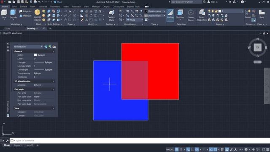Toggle the layer lock padlock icon
The width and height of the screenshot is (270, 152).
216,11
